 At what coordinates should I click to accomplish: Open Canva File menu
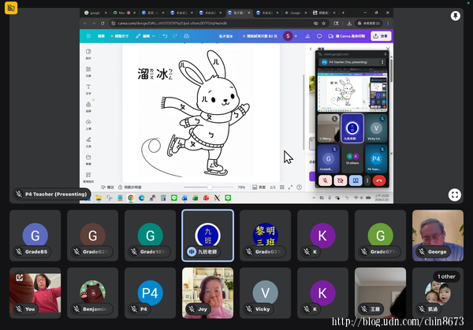tap(100, 36)
